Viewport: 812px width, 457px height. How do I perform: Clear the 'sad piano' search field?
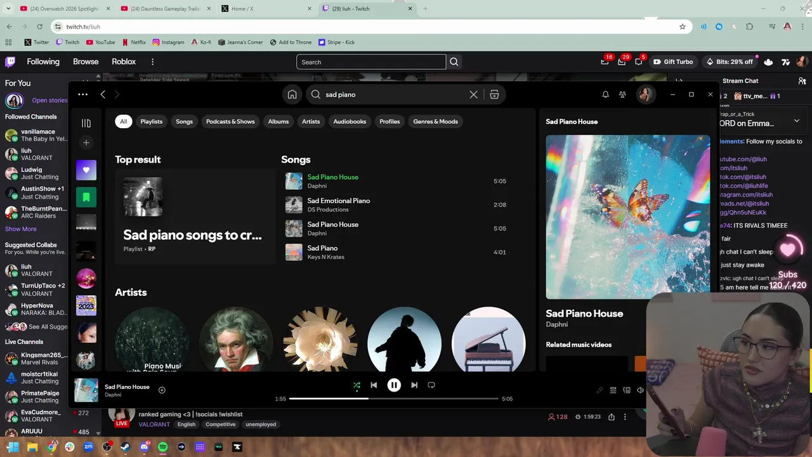click(473, 95)
